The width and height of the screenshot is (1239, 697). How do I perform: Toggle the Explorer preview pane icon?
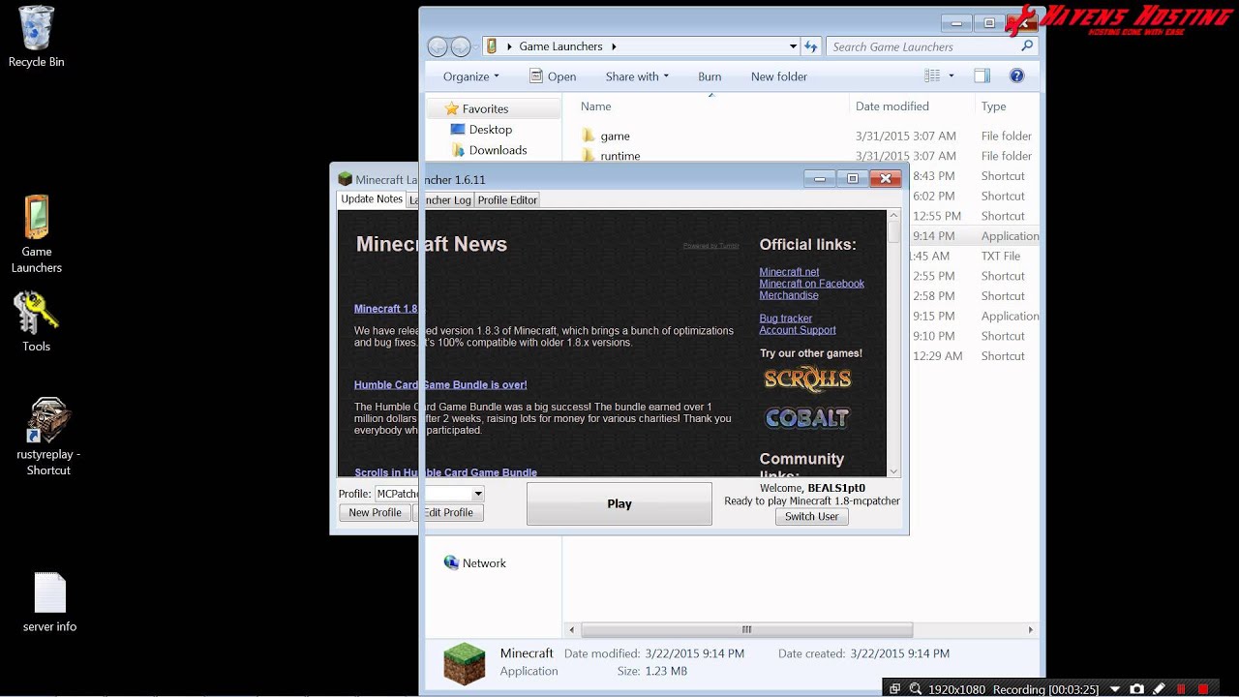coord(982,76)
